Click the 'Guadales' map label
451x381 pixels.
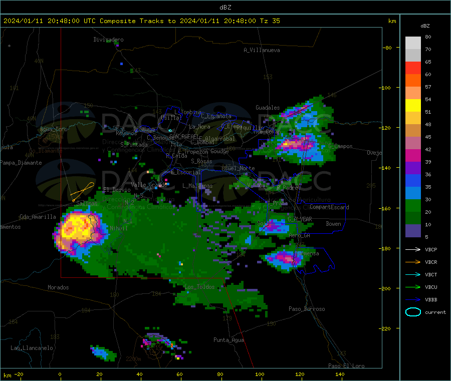point(268,108)
